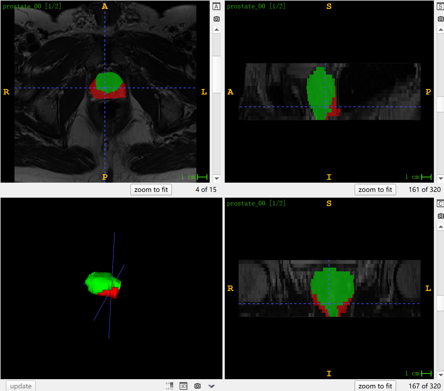
Task: Capture a screenshot of the 3D rendering
Action: (198, 386)
